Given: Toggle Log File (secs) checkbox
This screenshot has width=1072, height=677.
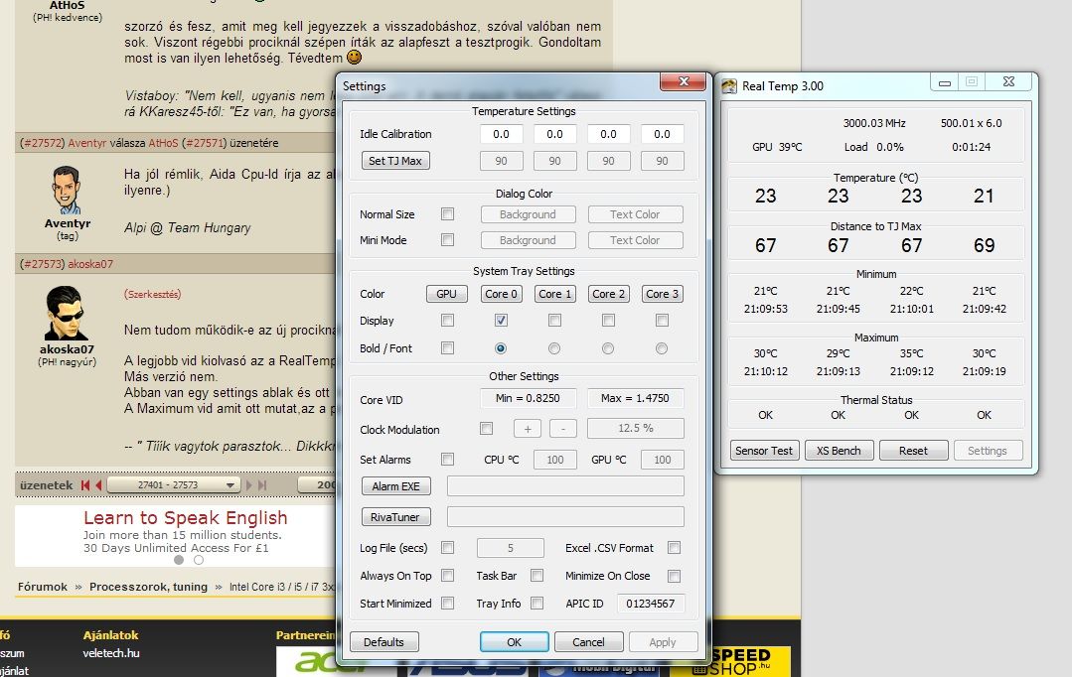Looking at the screenshot, I should click(447, 547).
